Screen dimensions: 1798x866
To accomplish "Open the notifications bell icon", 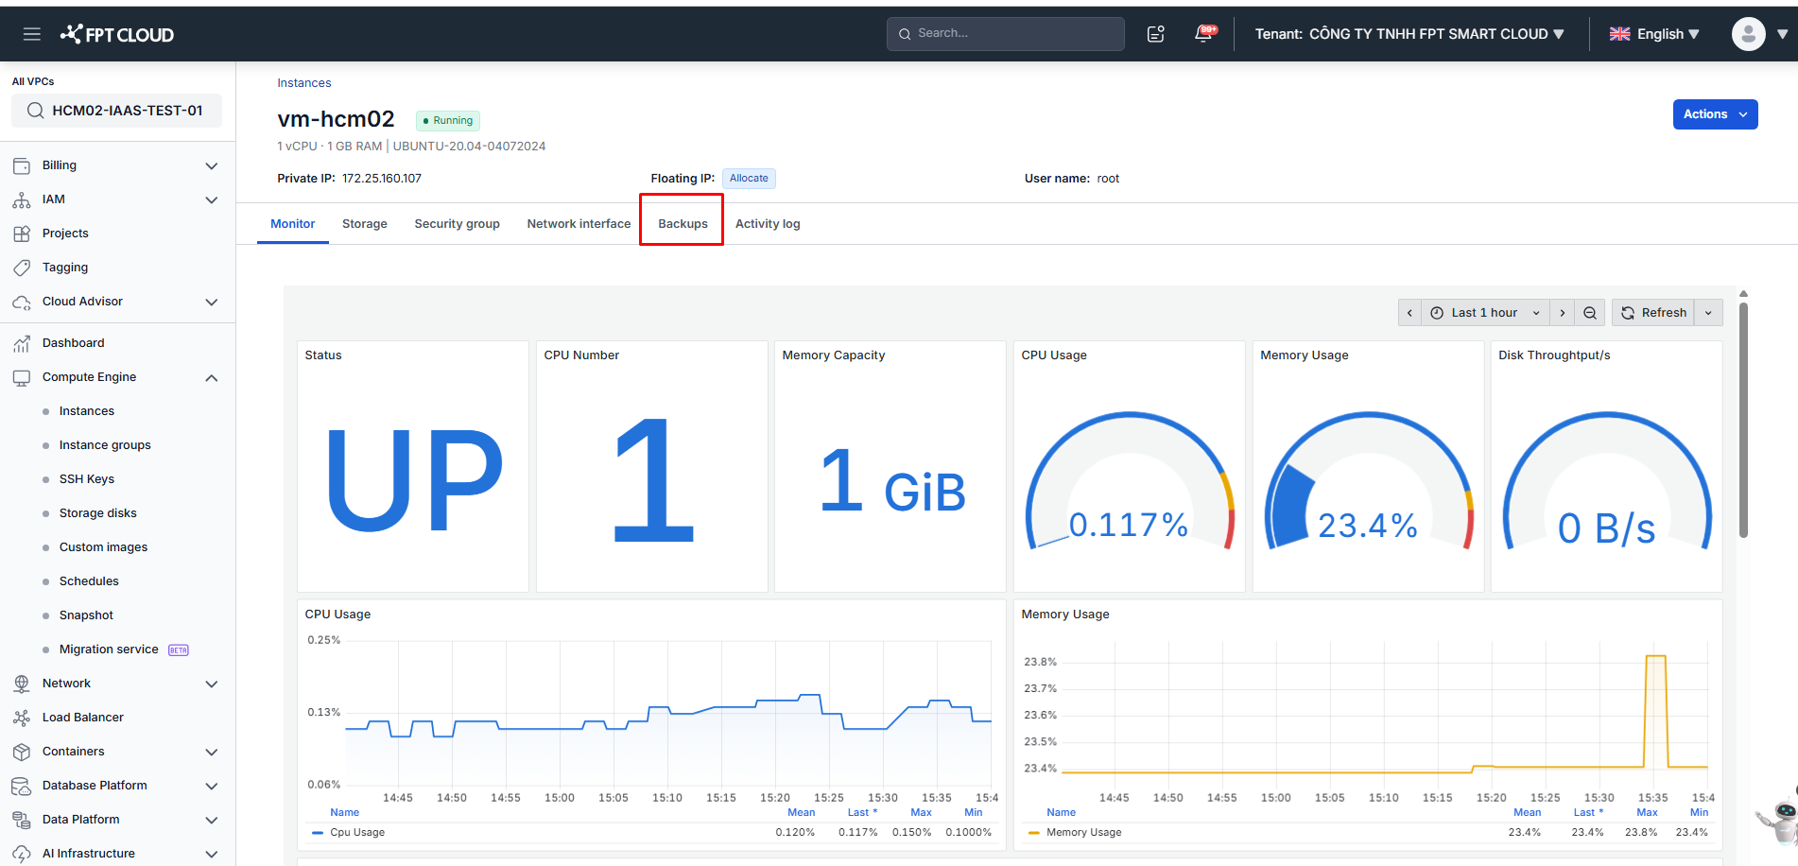I will click(x=1204, y=33).
